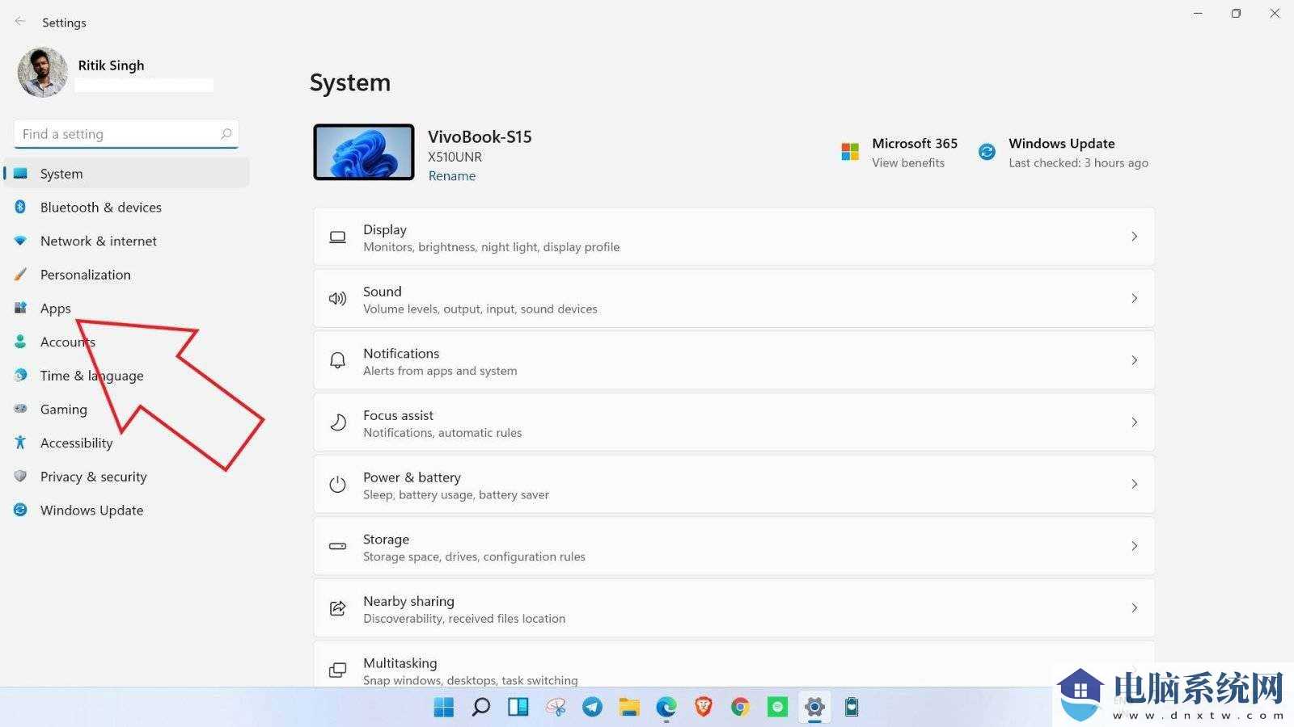The height and width of the screenshot is (727, 1294).
Task: Focus the Find a setting search box
Action: pos(126,134)
